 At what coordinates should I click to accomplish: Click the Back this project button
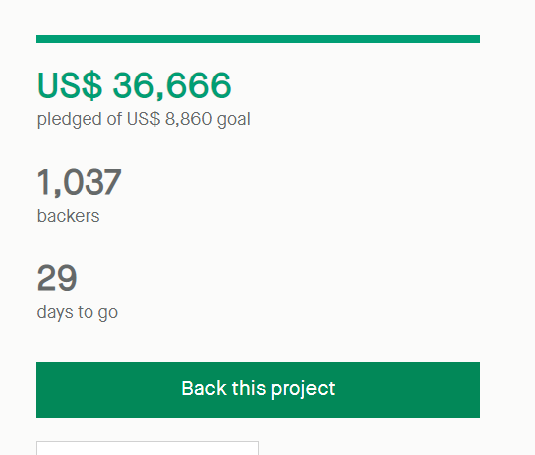tap(258, 389)
